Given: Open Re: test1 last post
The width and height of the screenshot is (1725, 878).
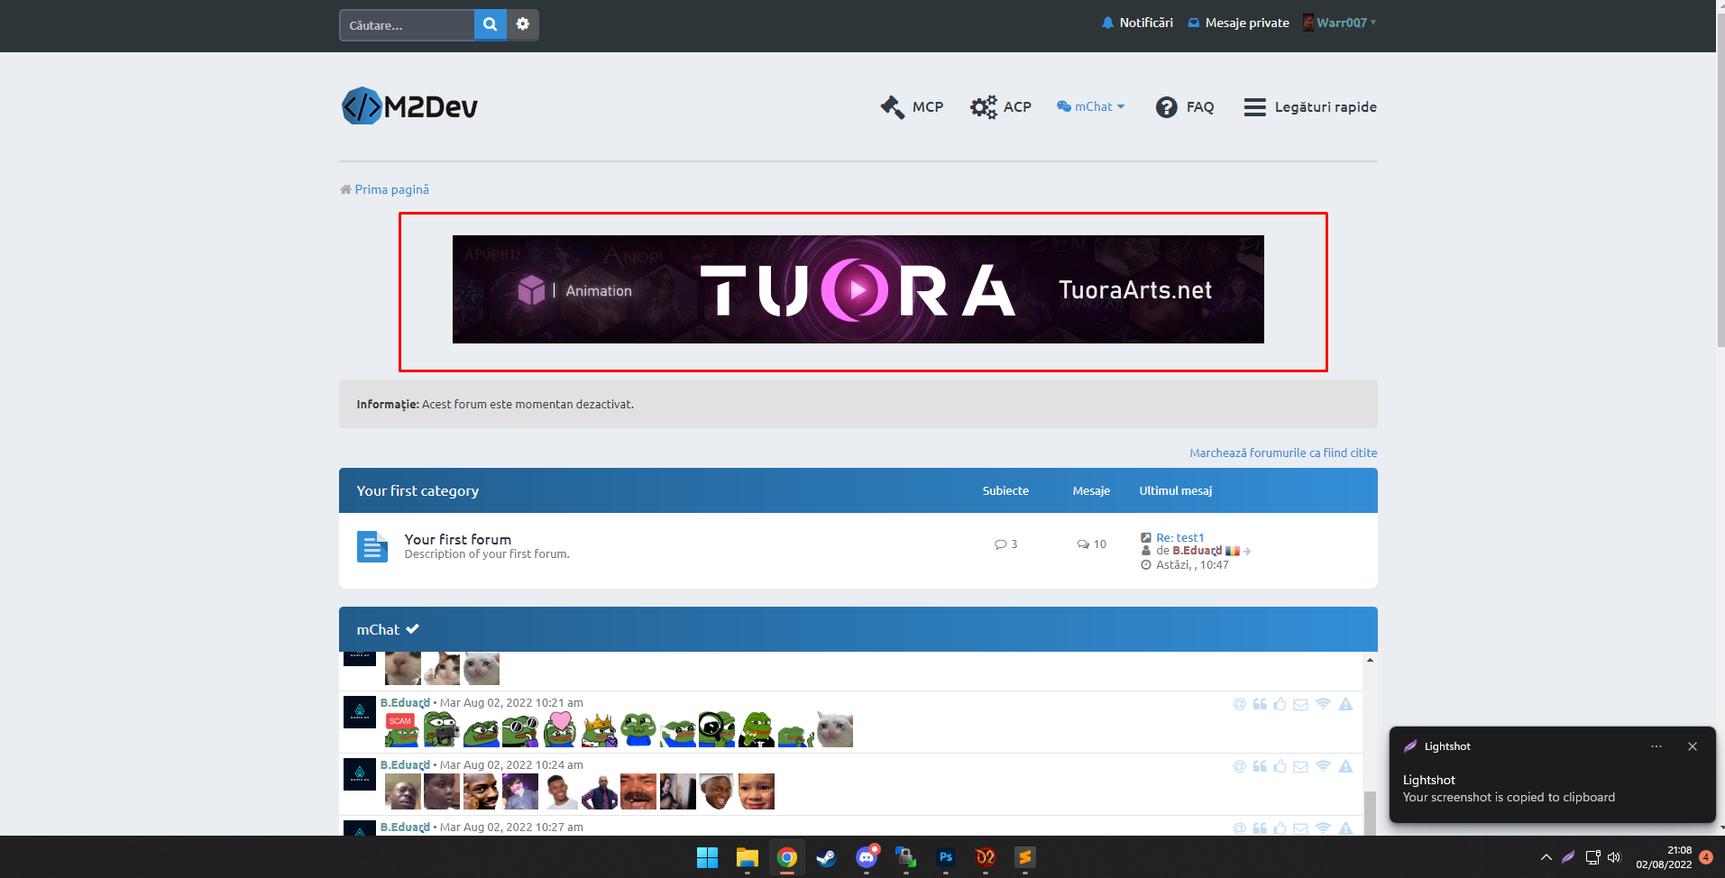Looking at the screenshot, I should click(x=1180, y=537).
